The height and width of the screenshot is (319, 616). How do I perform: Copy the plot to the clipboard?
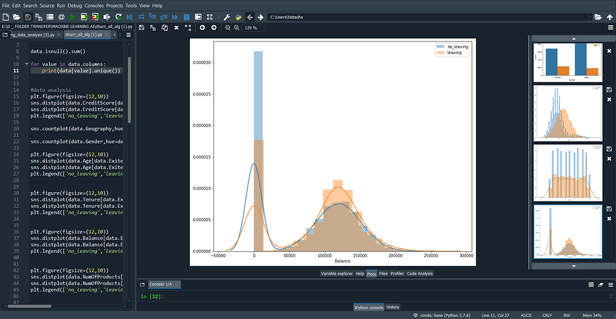click(165, 28)
